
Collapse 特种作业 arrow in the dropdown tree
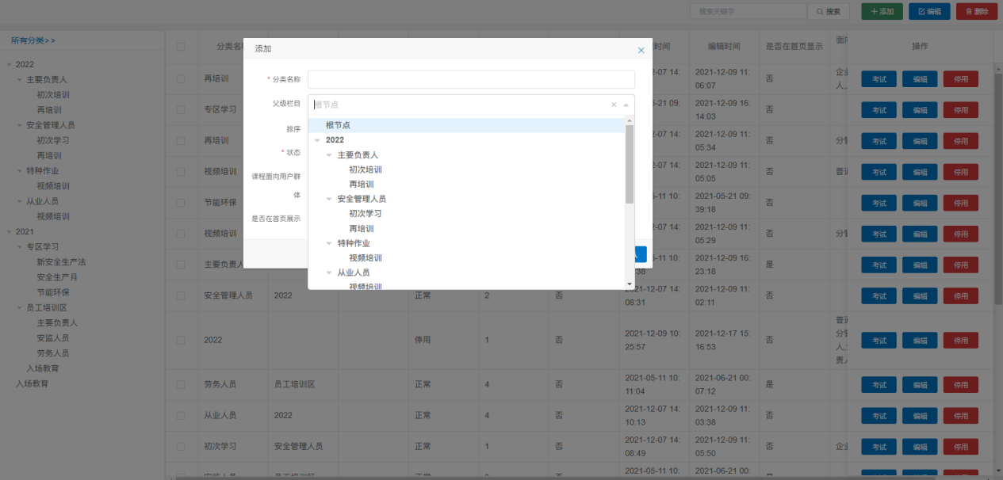pos(330,243)
